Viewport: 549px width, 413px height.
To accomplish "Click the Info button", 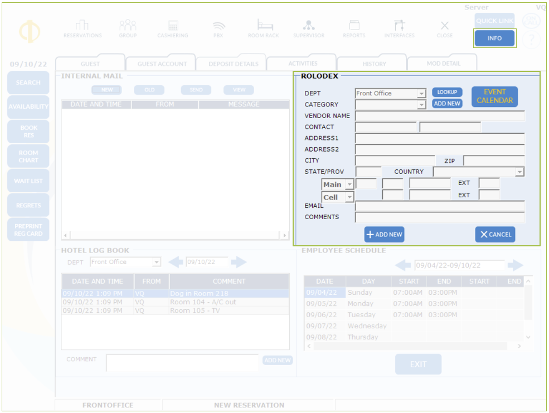I will 494,38.
